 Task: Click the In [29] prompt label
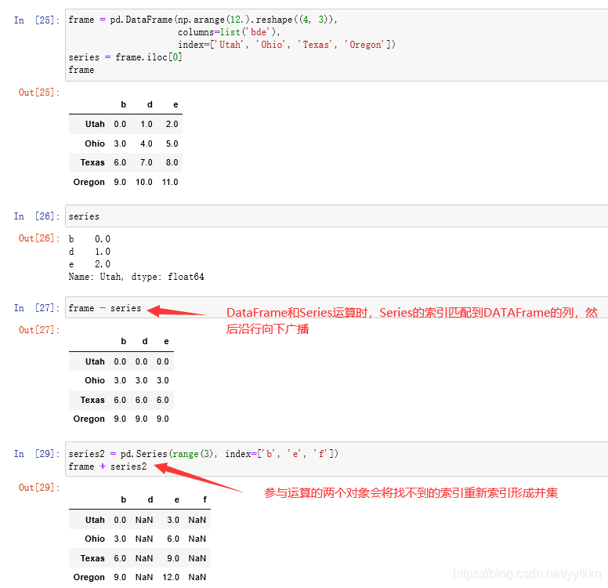pyautogui.click(x=37, y=454)
